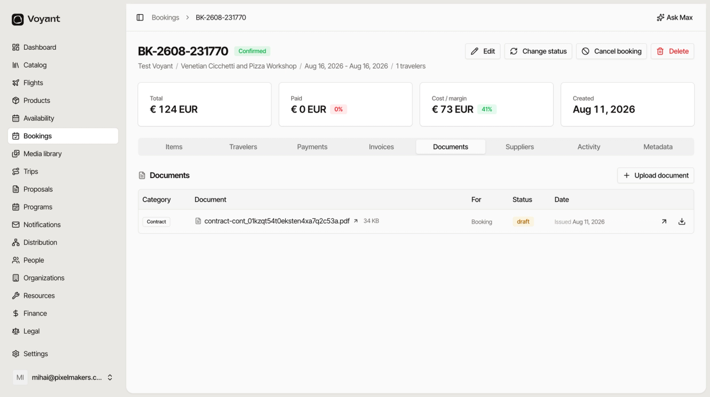The height and width of the screenshot is (397, 710).
Task: Click the draft status badge
Action: point(523,222)
